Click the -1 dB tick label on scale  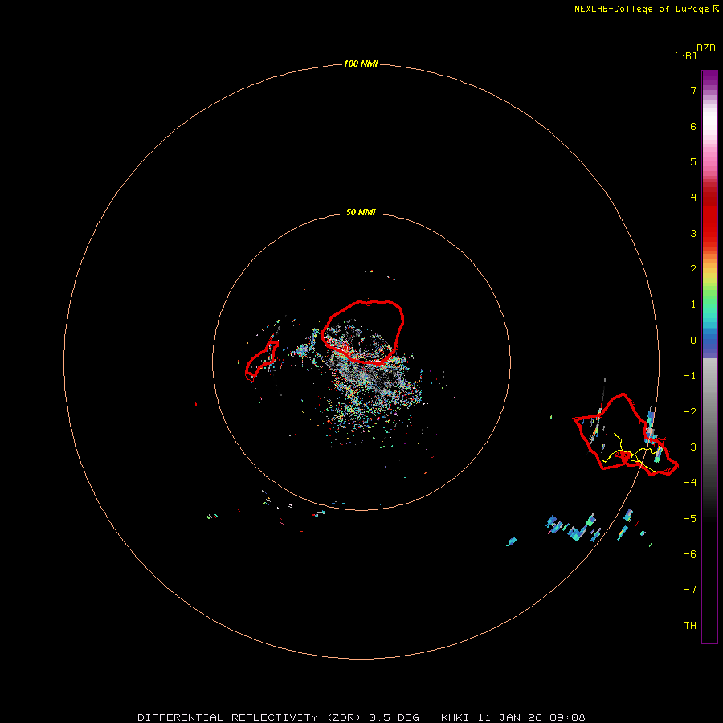[x=690, y=376]
